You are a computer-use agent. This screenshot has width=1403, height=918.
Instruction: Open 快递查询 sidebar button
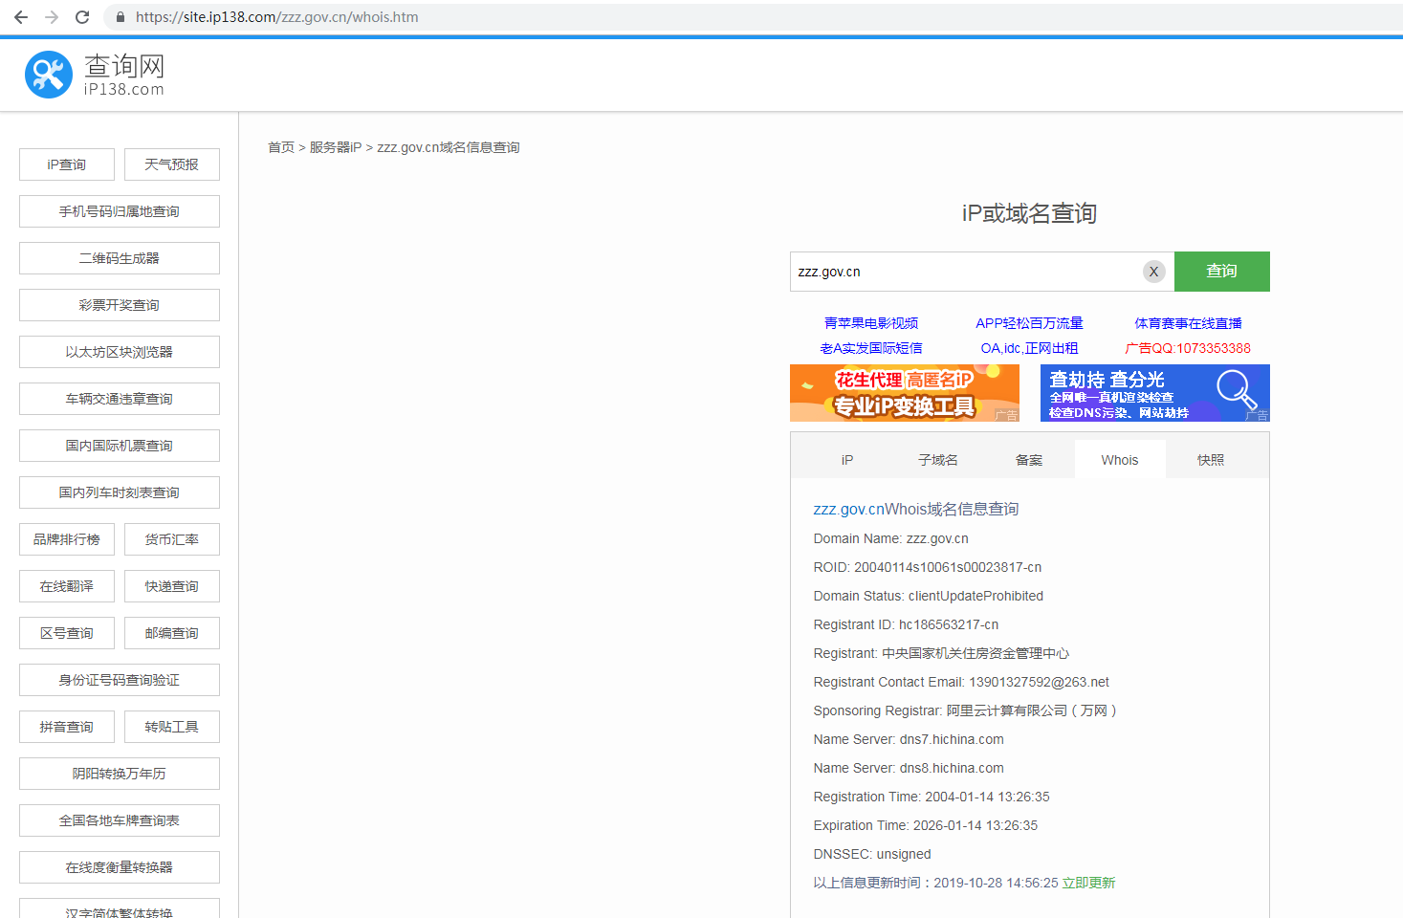[172, 586]
